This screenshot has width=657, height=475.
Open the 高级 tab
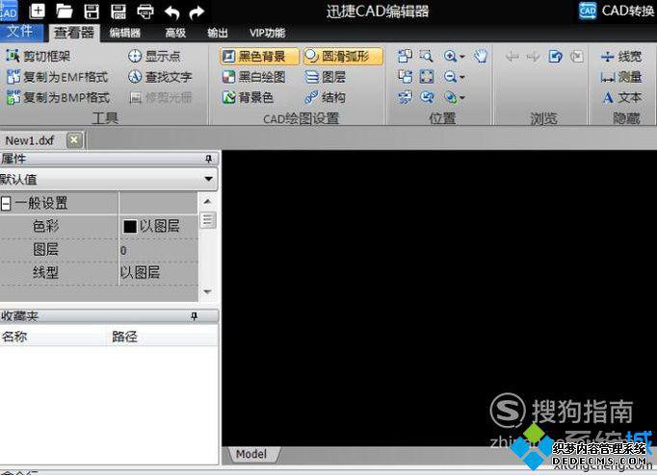pos(175,33)
